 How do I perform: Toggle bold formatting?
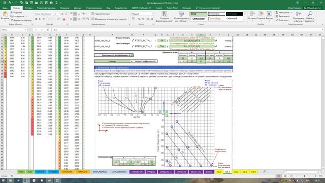[x=36, y=19]
